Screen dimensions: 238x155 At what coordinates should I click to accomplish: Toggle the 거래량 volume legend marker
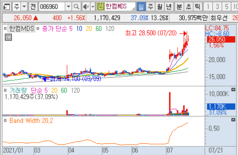pyautogui.click(x=5, y=90)
